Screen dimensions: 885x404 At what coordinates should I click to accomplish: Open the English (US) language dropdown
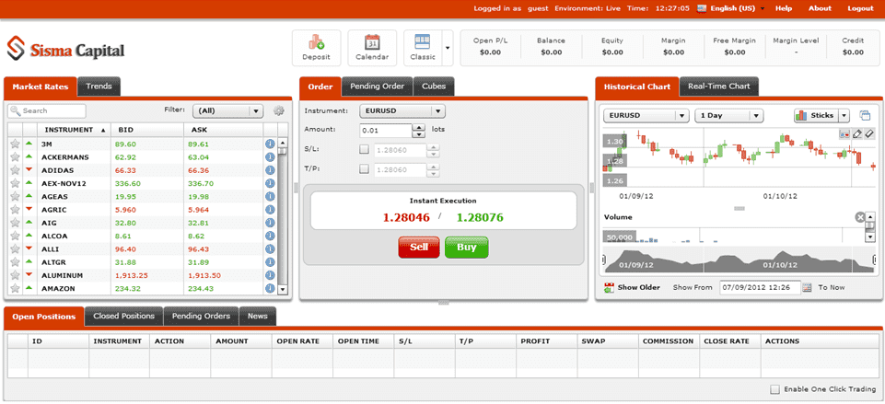point(731,8)
